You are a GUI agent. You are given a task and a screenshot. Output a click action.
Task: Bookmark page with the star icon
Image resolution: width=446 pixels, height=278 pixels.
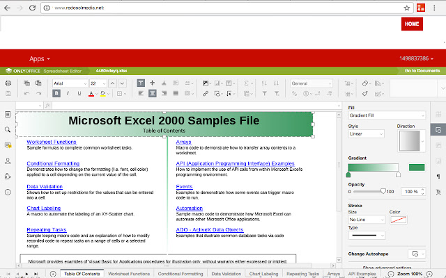tap(406, 8)
